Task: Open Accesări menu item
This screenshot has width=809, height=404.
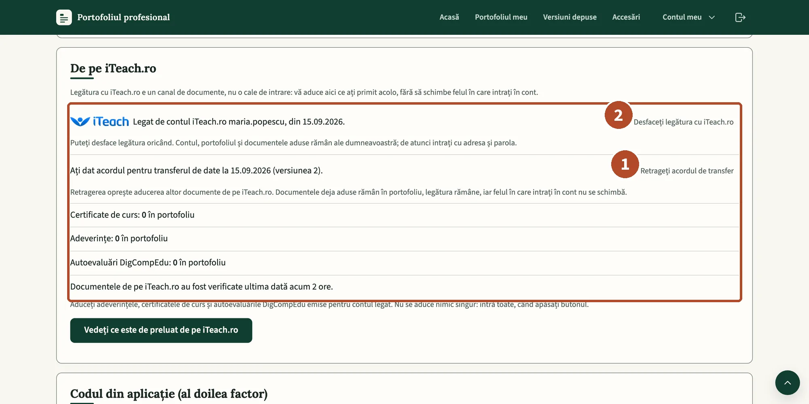Action: [x=626, y=17]
